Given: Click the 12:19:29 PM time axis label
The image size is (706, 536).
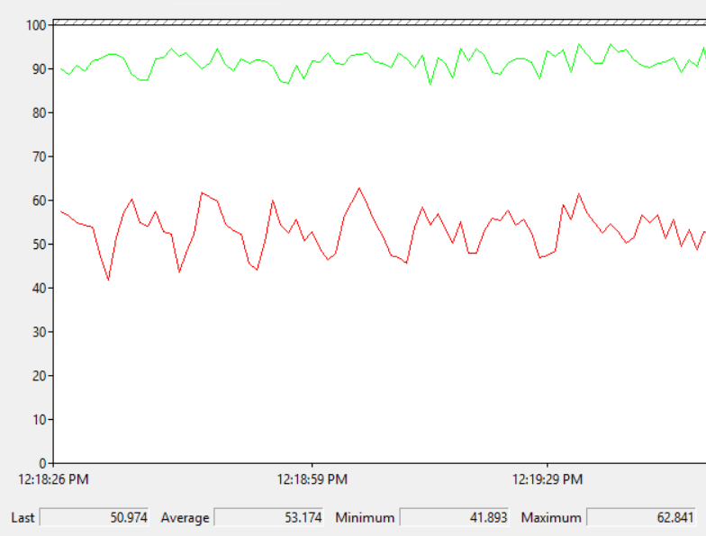Looking at the screenshot, I should pyautogui.click(x=547, y=479).
